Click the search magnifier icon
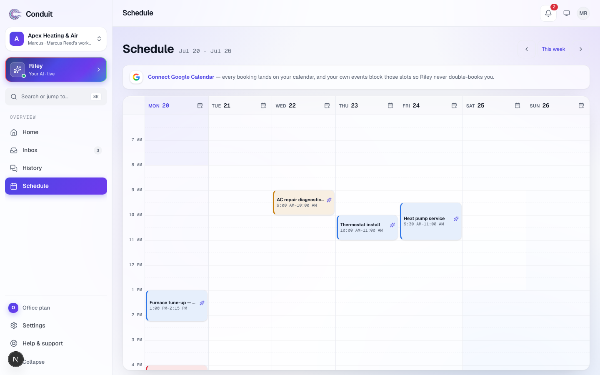This screenshot has height=375, width=600. point(14,97)
